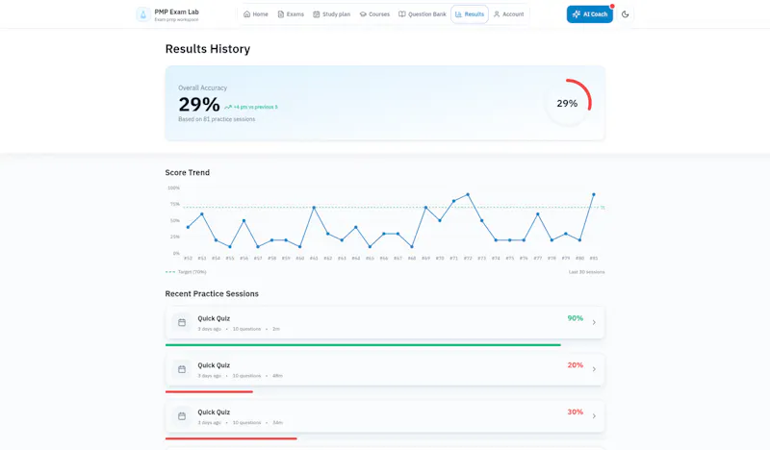
Task: Click the red 30% score text
Action: pyautogui.click(x=575, y=412)
